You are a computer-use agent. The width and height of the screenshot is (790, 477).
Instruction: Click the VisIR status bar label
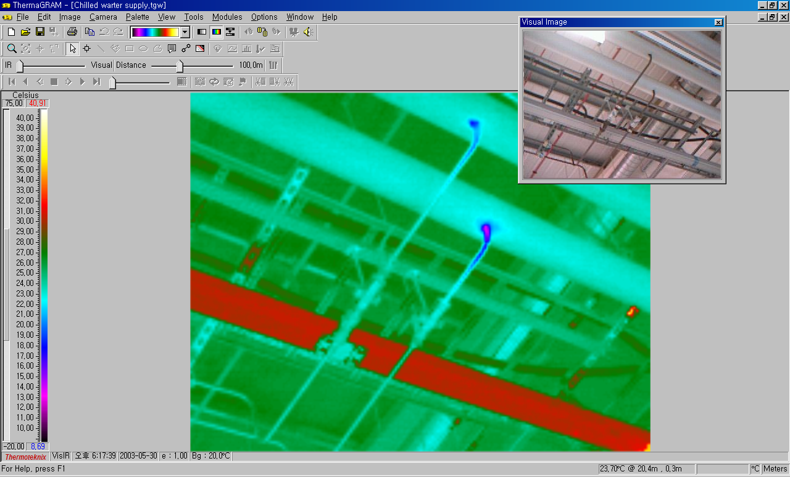pyautogui.click(x=60, y=456)
